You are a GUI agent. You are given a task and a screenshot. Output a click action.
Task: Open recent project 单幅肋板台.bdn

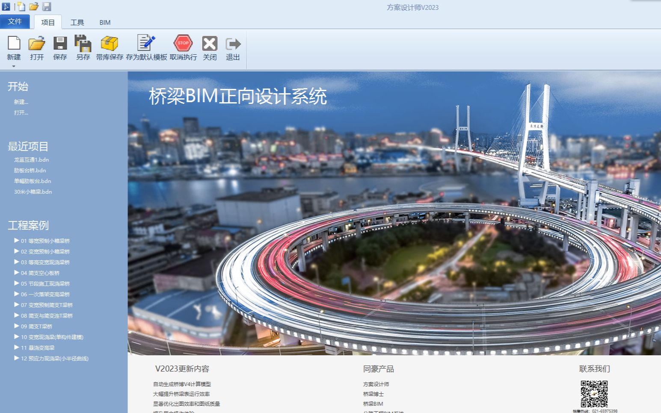pos(33,181)
